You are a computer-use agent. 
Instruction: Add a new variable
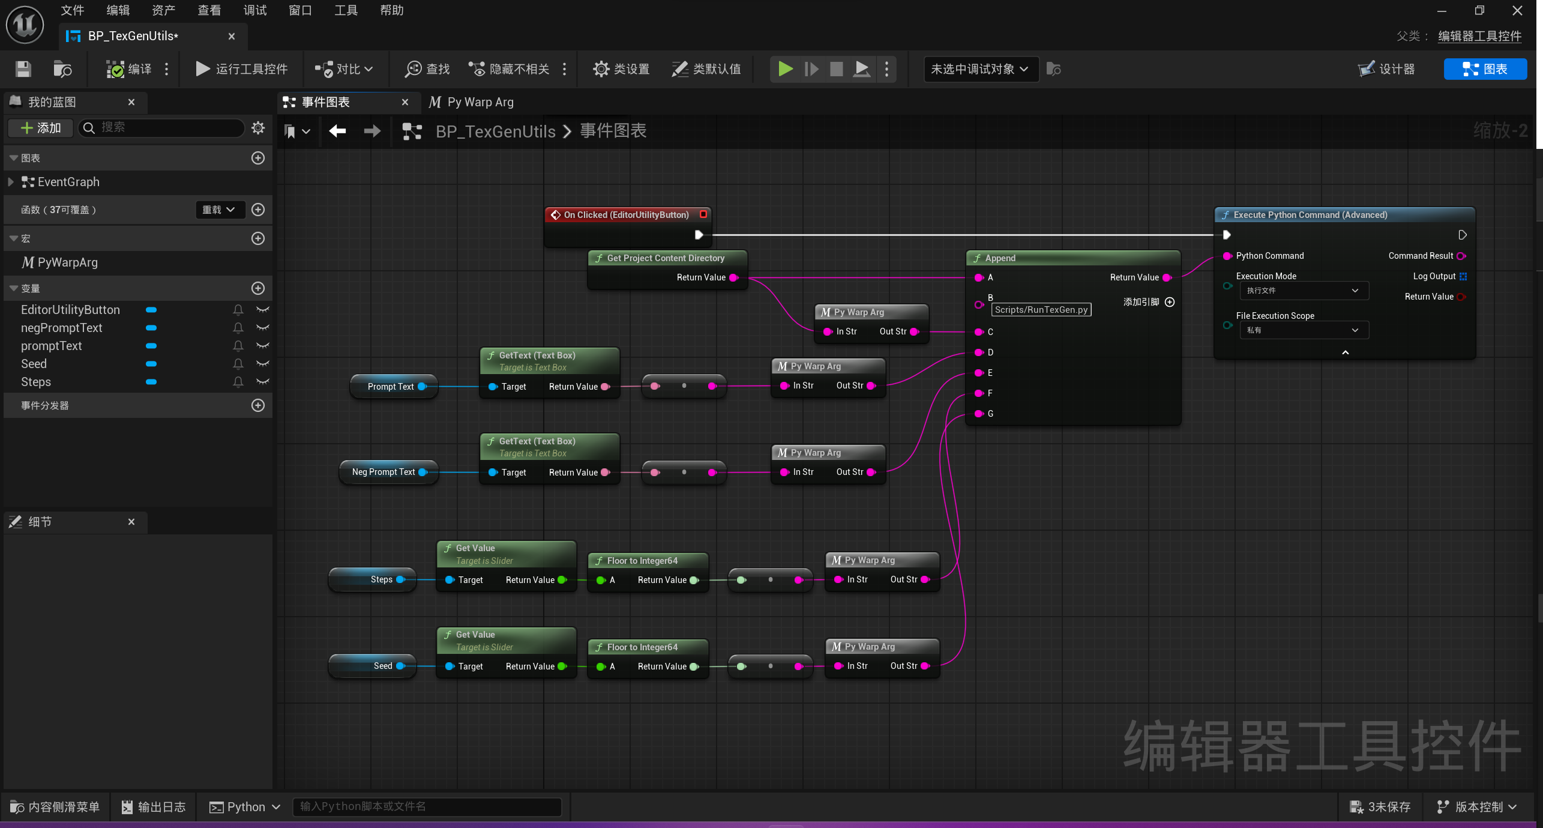click(258, 288)
